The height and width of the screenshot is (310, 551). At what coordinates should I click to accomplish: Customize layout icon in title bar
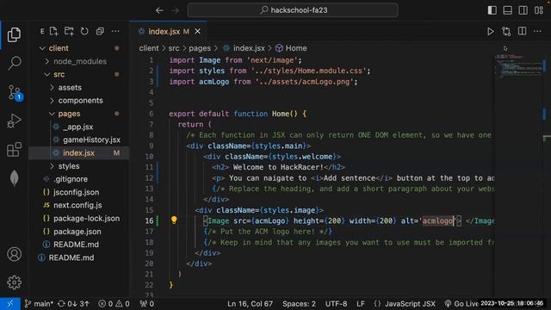click(539, 10)
